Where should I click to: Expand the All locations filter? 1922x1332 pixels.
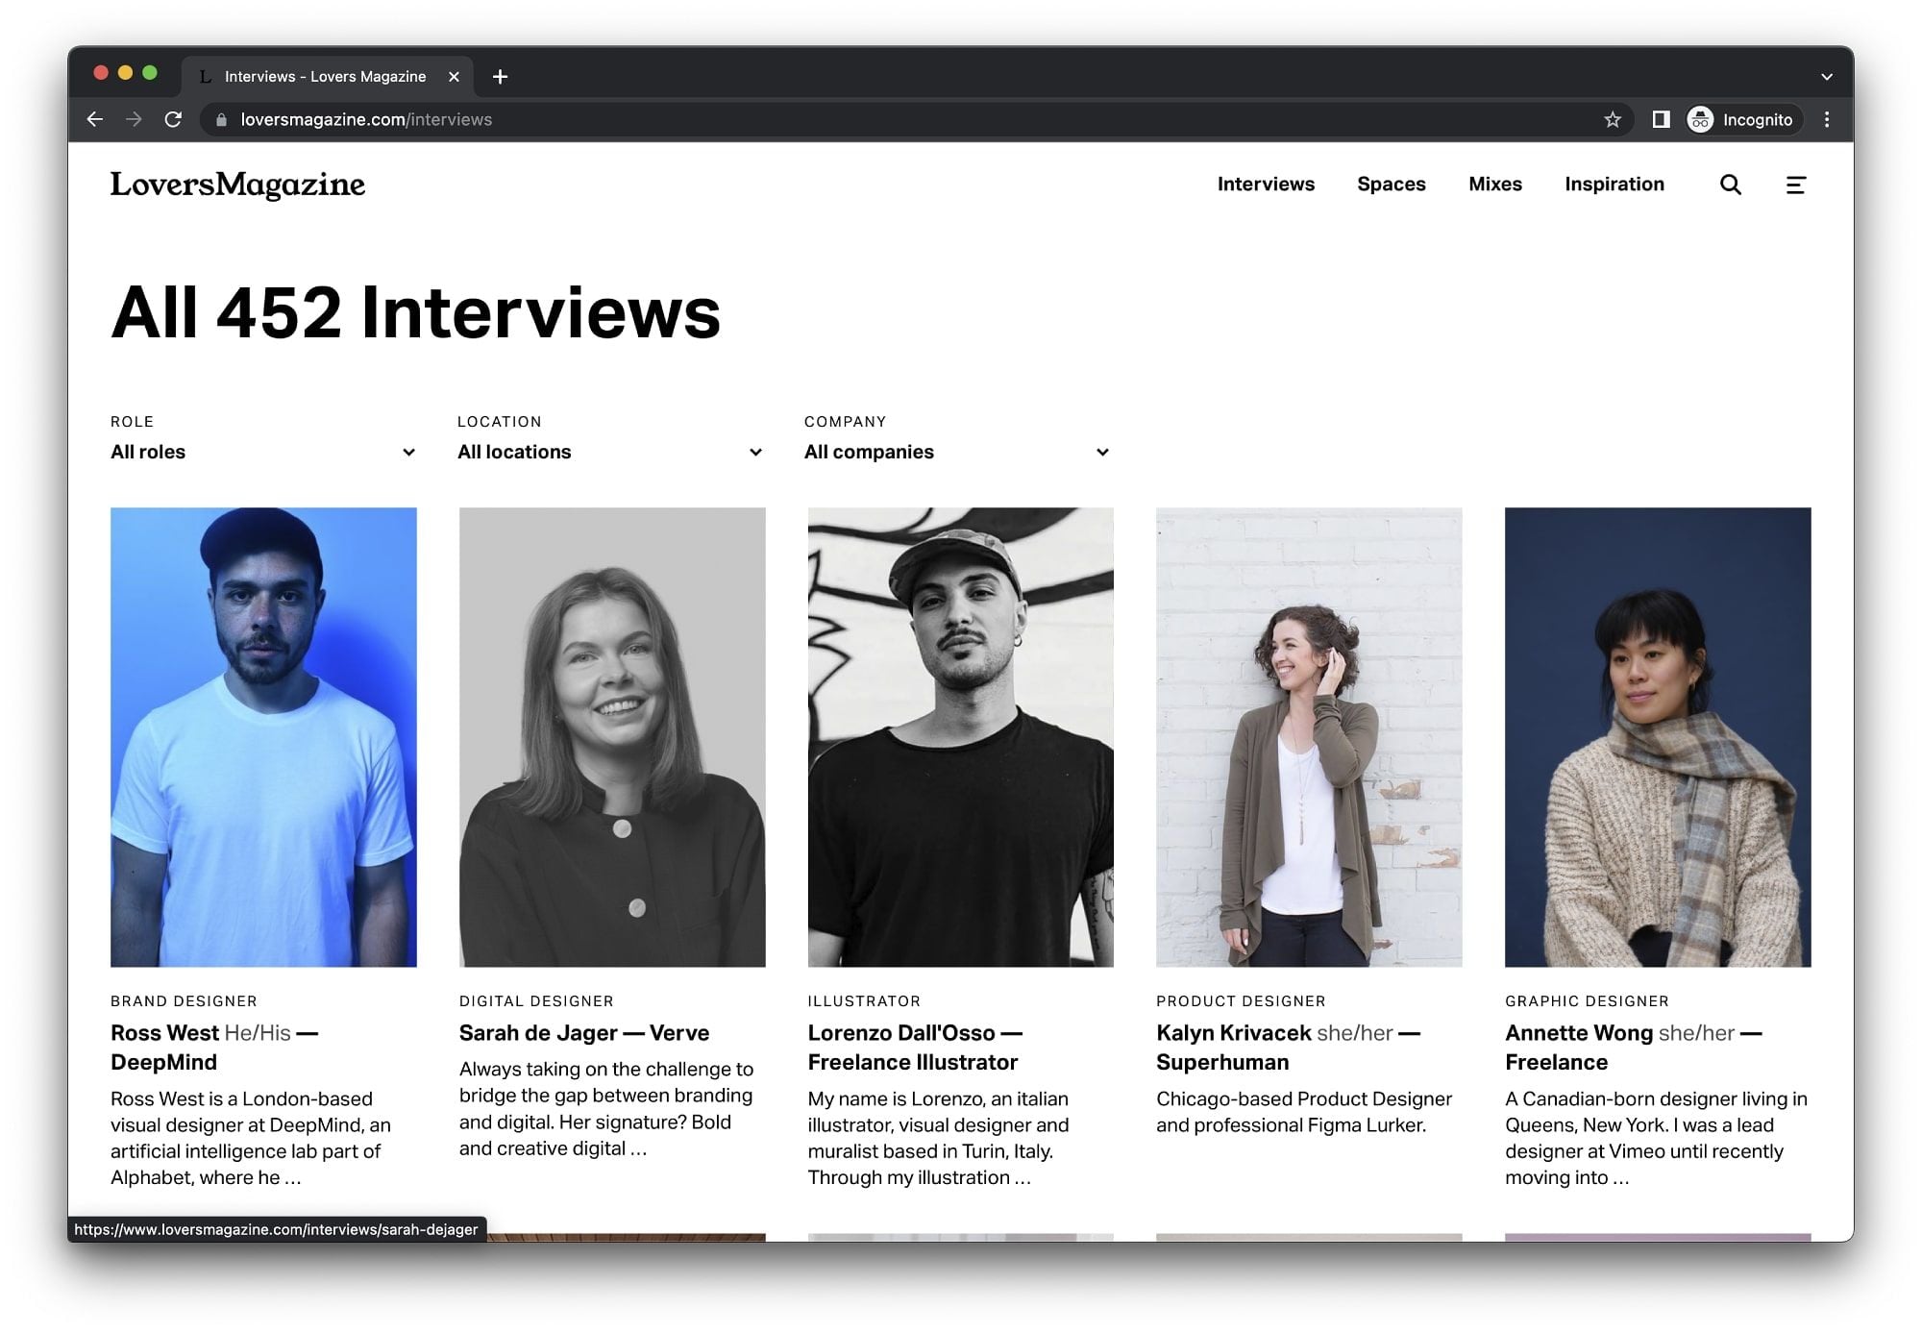point(609,452)
